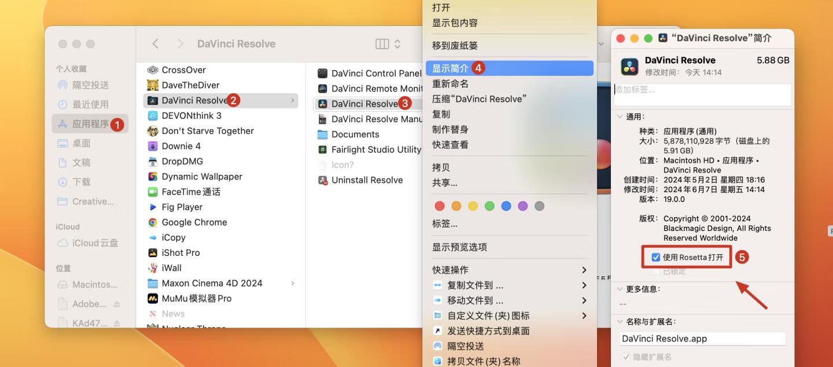833x367 pixels.
Task: Click the DaVinci Control Panels icon
Action: pyautogui.click(x=323, y=74)
